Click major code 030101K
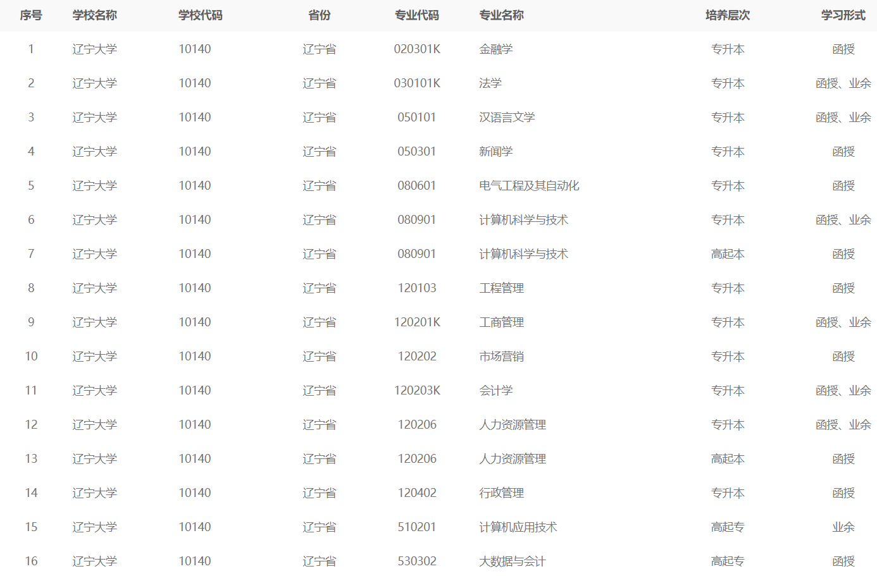Image resolution: width=877 pixels, height=576 pixels. [417, 83]
